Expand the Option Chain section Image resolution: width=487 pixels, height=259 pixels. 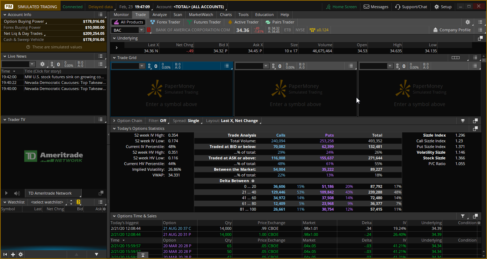click(x=114, y=121)
